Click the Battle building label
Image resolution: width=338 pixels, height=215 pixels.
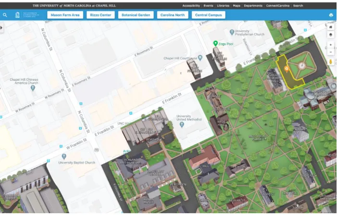(210, 89)
